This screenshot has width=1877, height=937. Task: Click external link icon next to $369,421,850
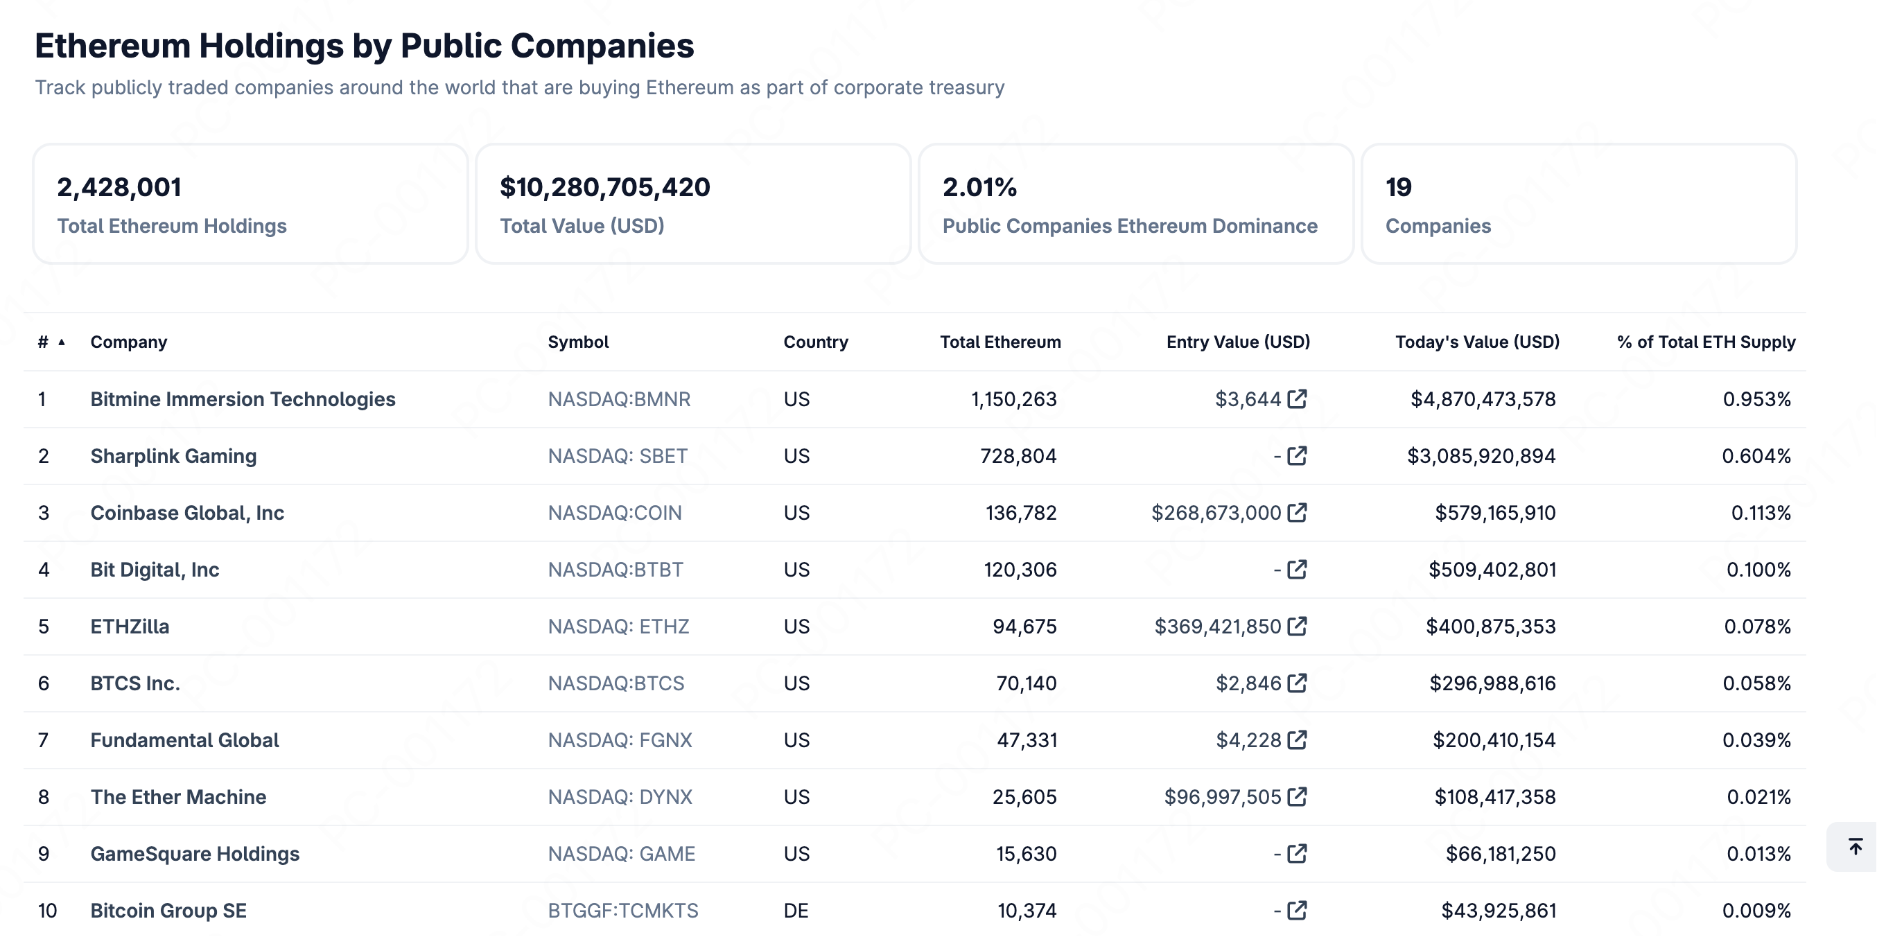pyautogui.click(x=1297, y=626)
